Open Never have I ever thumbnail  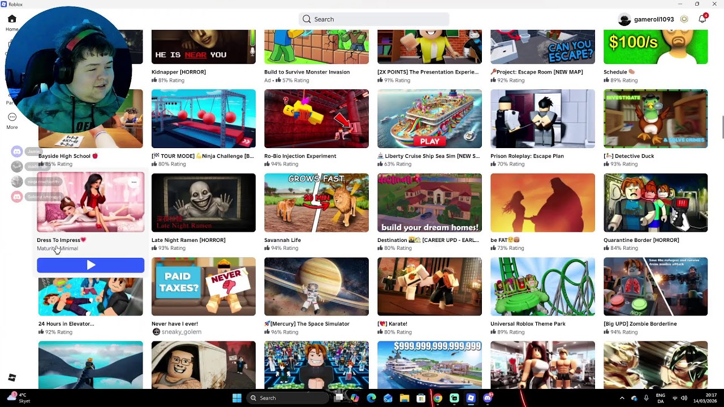click(x=204, y=287)
